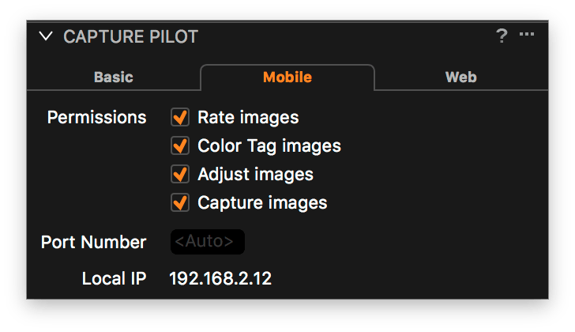Select the Local IP address 192.168.2.12
The image size is (575, 332).
pos(220,278)
